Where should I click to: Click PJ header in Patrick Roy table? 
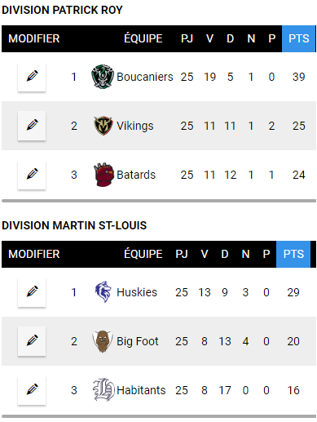coord(187,38)
